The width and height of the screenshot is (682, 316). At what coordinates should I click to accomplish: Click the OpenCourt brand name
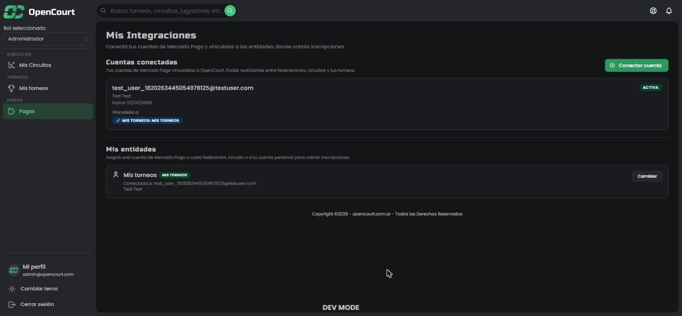(x=52, y=12)
